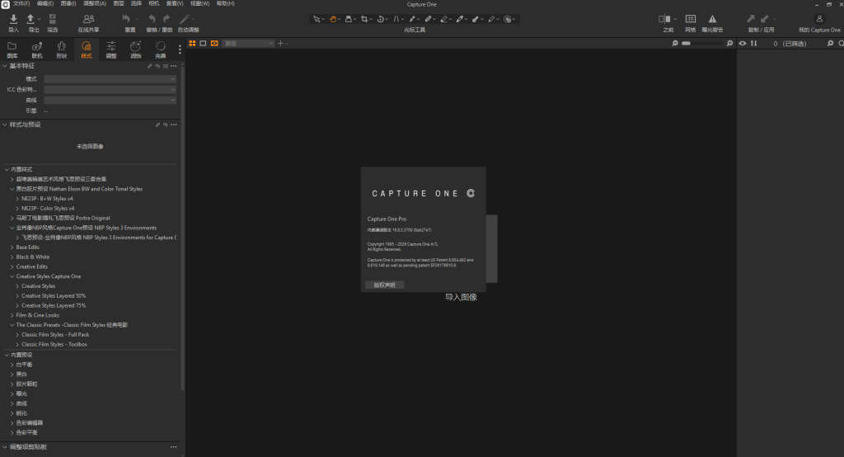Expand the white balance (白平衡) presets
The height and width of the screenshot is (457, 844).
(x=12, y=365)
